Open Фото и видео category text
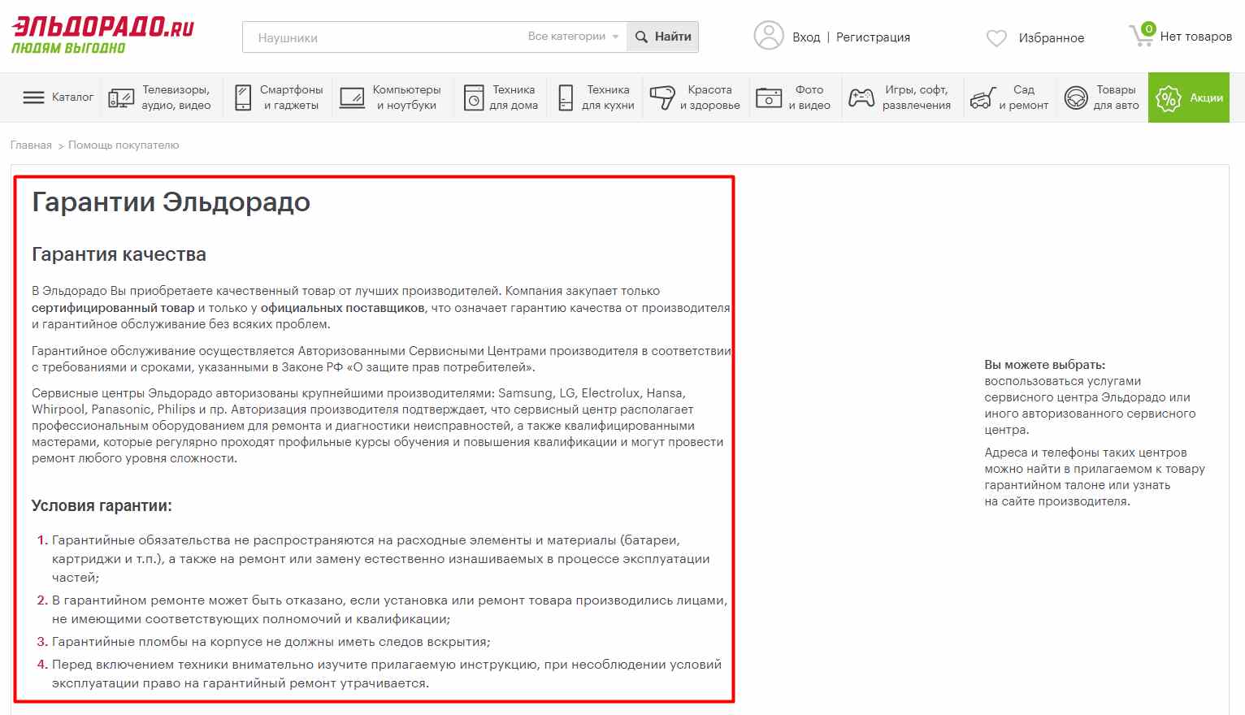This screenshot has width=1245, height=715. (809, 97)
